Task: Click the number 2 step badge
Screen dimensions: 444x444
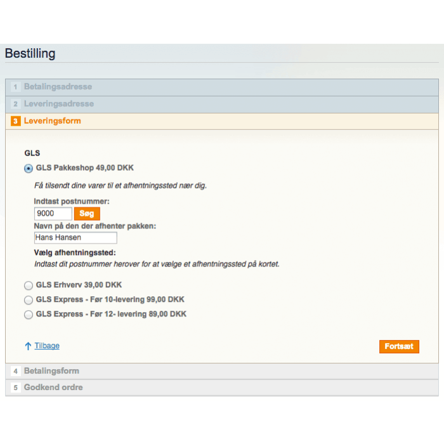Action: pos(16,104)
